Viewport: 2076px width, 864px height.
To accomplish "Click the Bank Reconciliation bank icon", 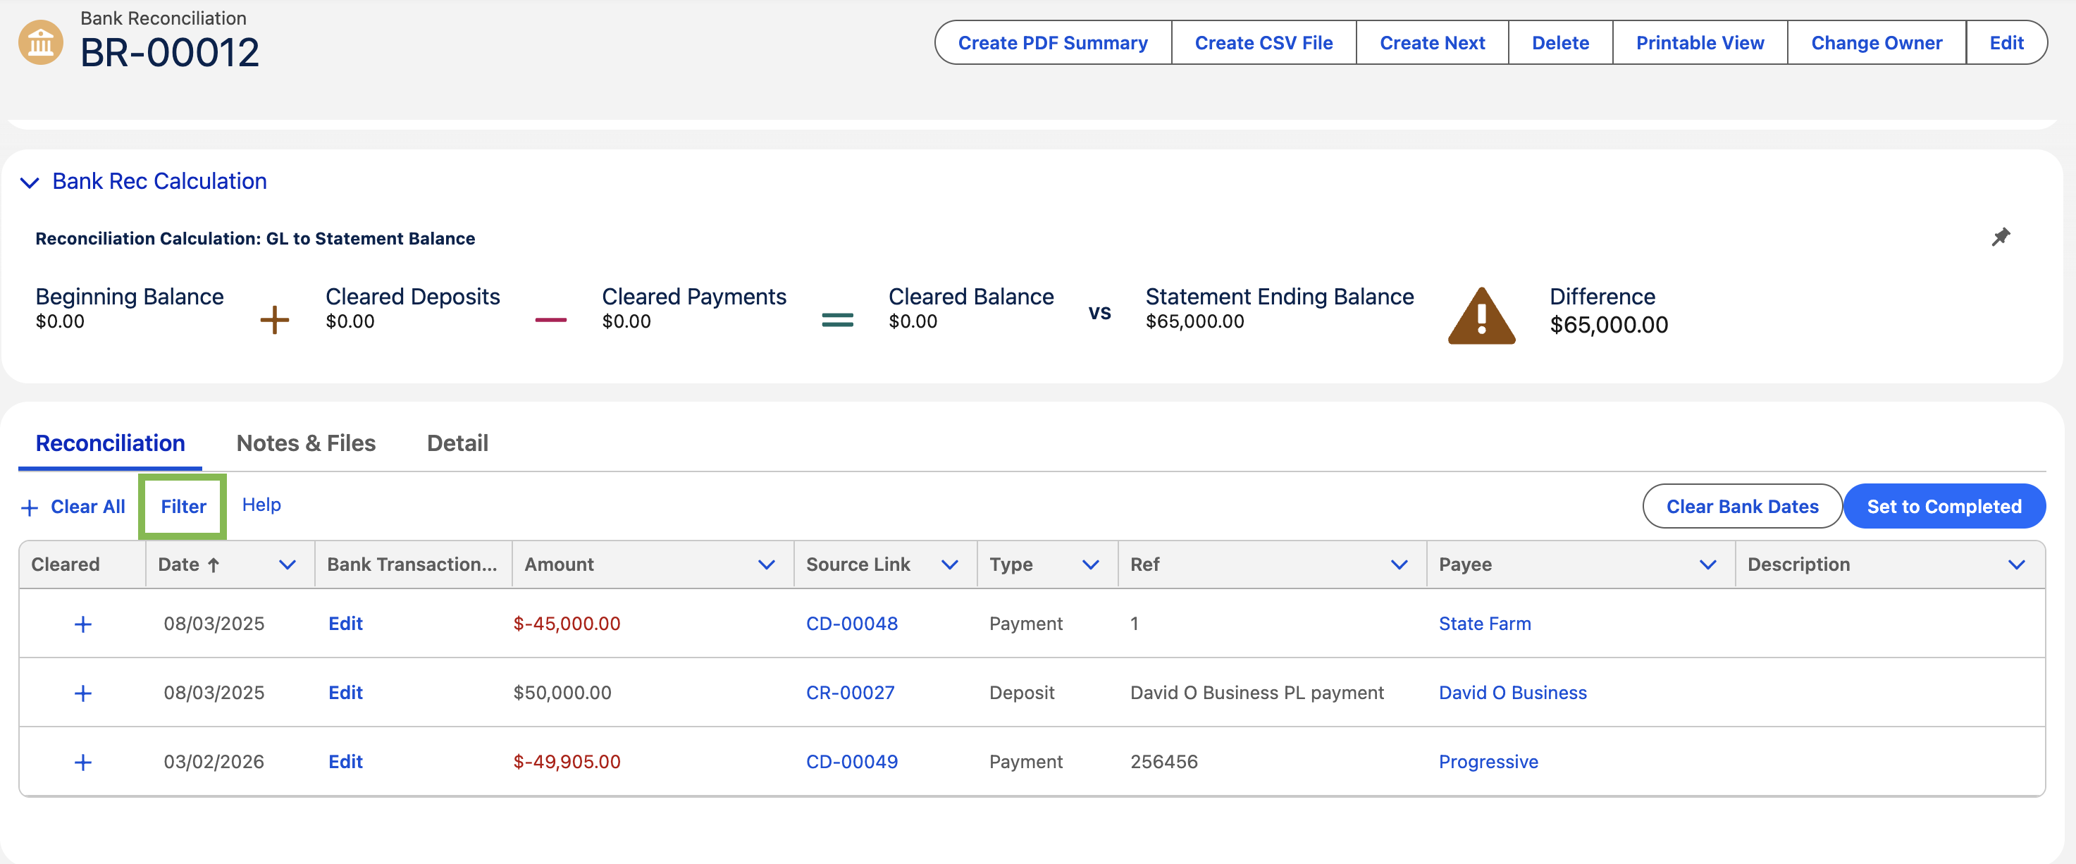I will [x=40, y=43].
